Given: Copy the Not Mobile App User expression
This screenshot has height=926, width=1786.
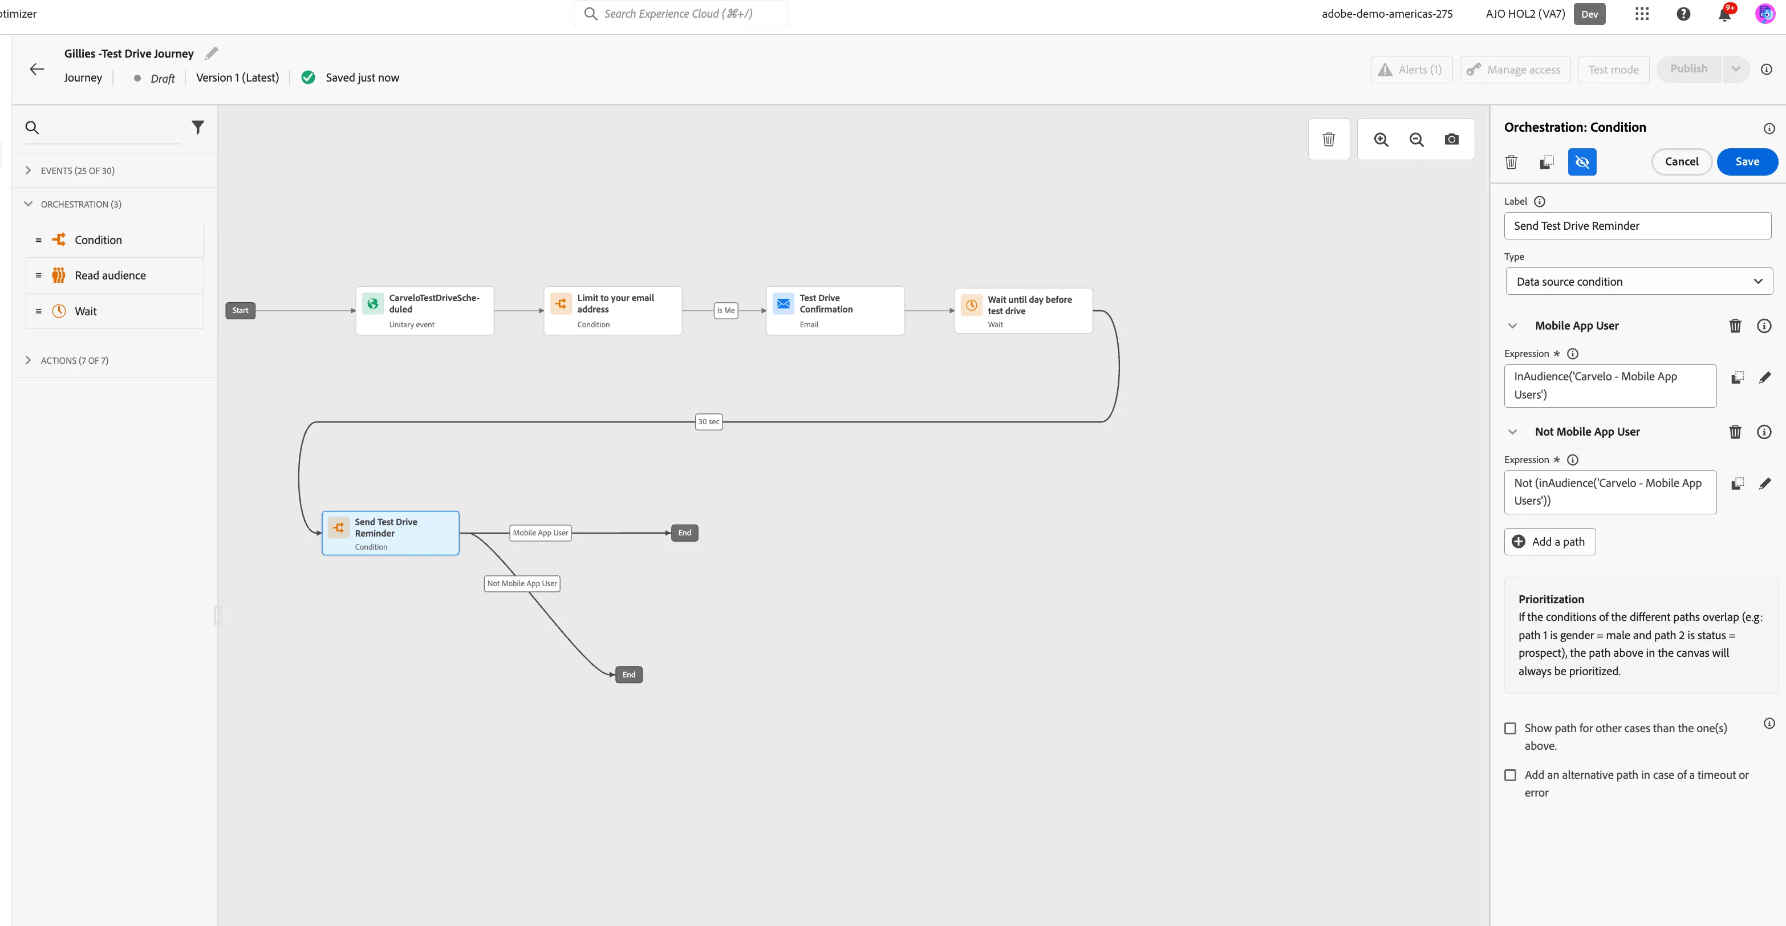Looking at the screenshot, I should pyautogui.click(x=1738, y=483).
